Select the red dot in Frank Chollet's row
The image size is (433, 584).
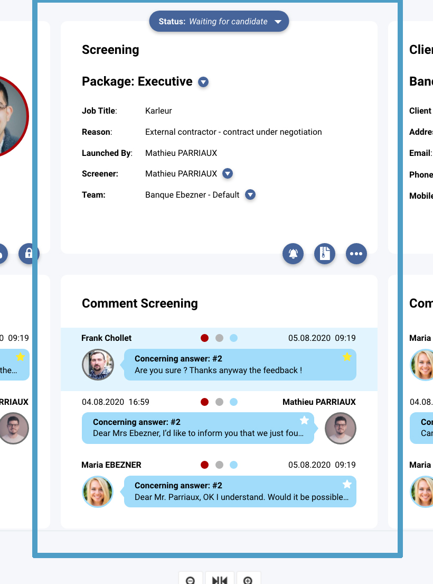tap(204, 338)
